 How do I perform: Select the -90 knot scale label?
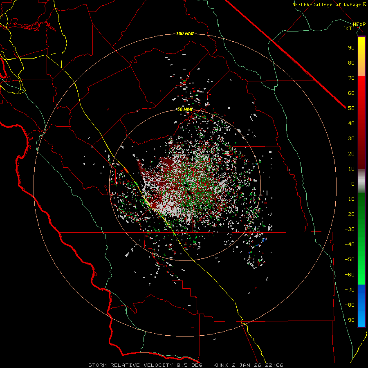(350, 320)
